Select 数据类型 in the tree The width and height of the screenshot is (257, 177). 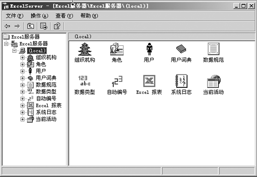(46, 92)
